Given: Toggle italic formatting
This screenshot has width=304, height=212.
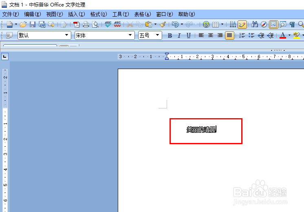Looking at the screenshot, I should click(x=179, y=35).
